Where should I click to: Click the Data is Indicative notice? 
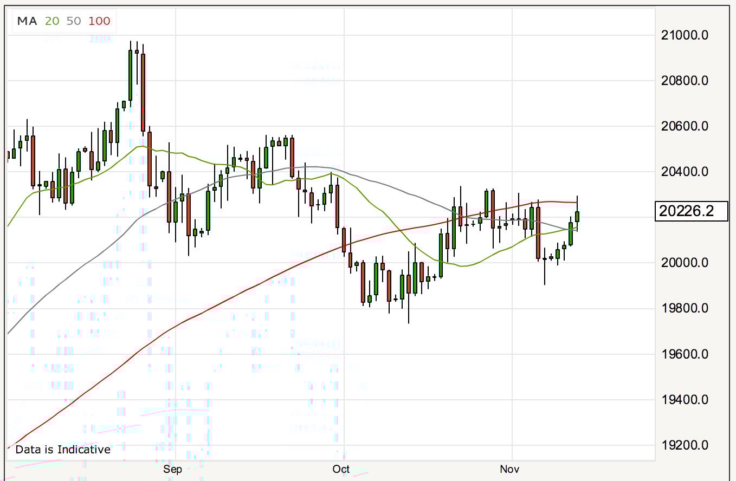(62, 450)
